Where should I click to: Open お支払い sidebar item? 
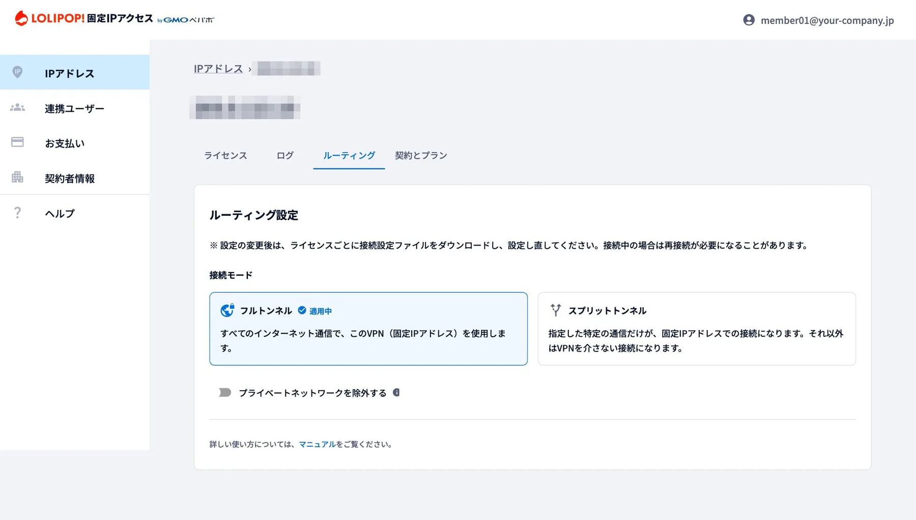click(75, 143)
